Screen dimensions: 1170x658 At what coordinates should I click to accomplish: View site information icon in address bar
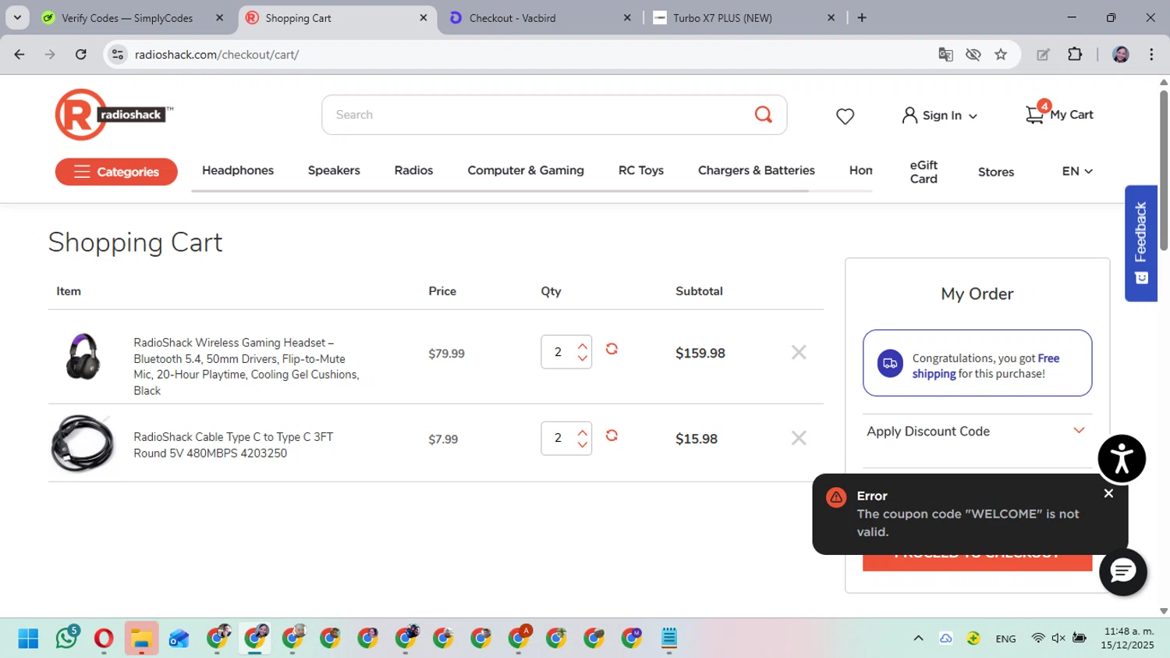(x=118, y=54)
